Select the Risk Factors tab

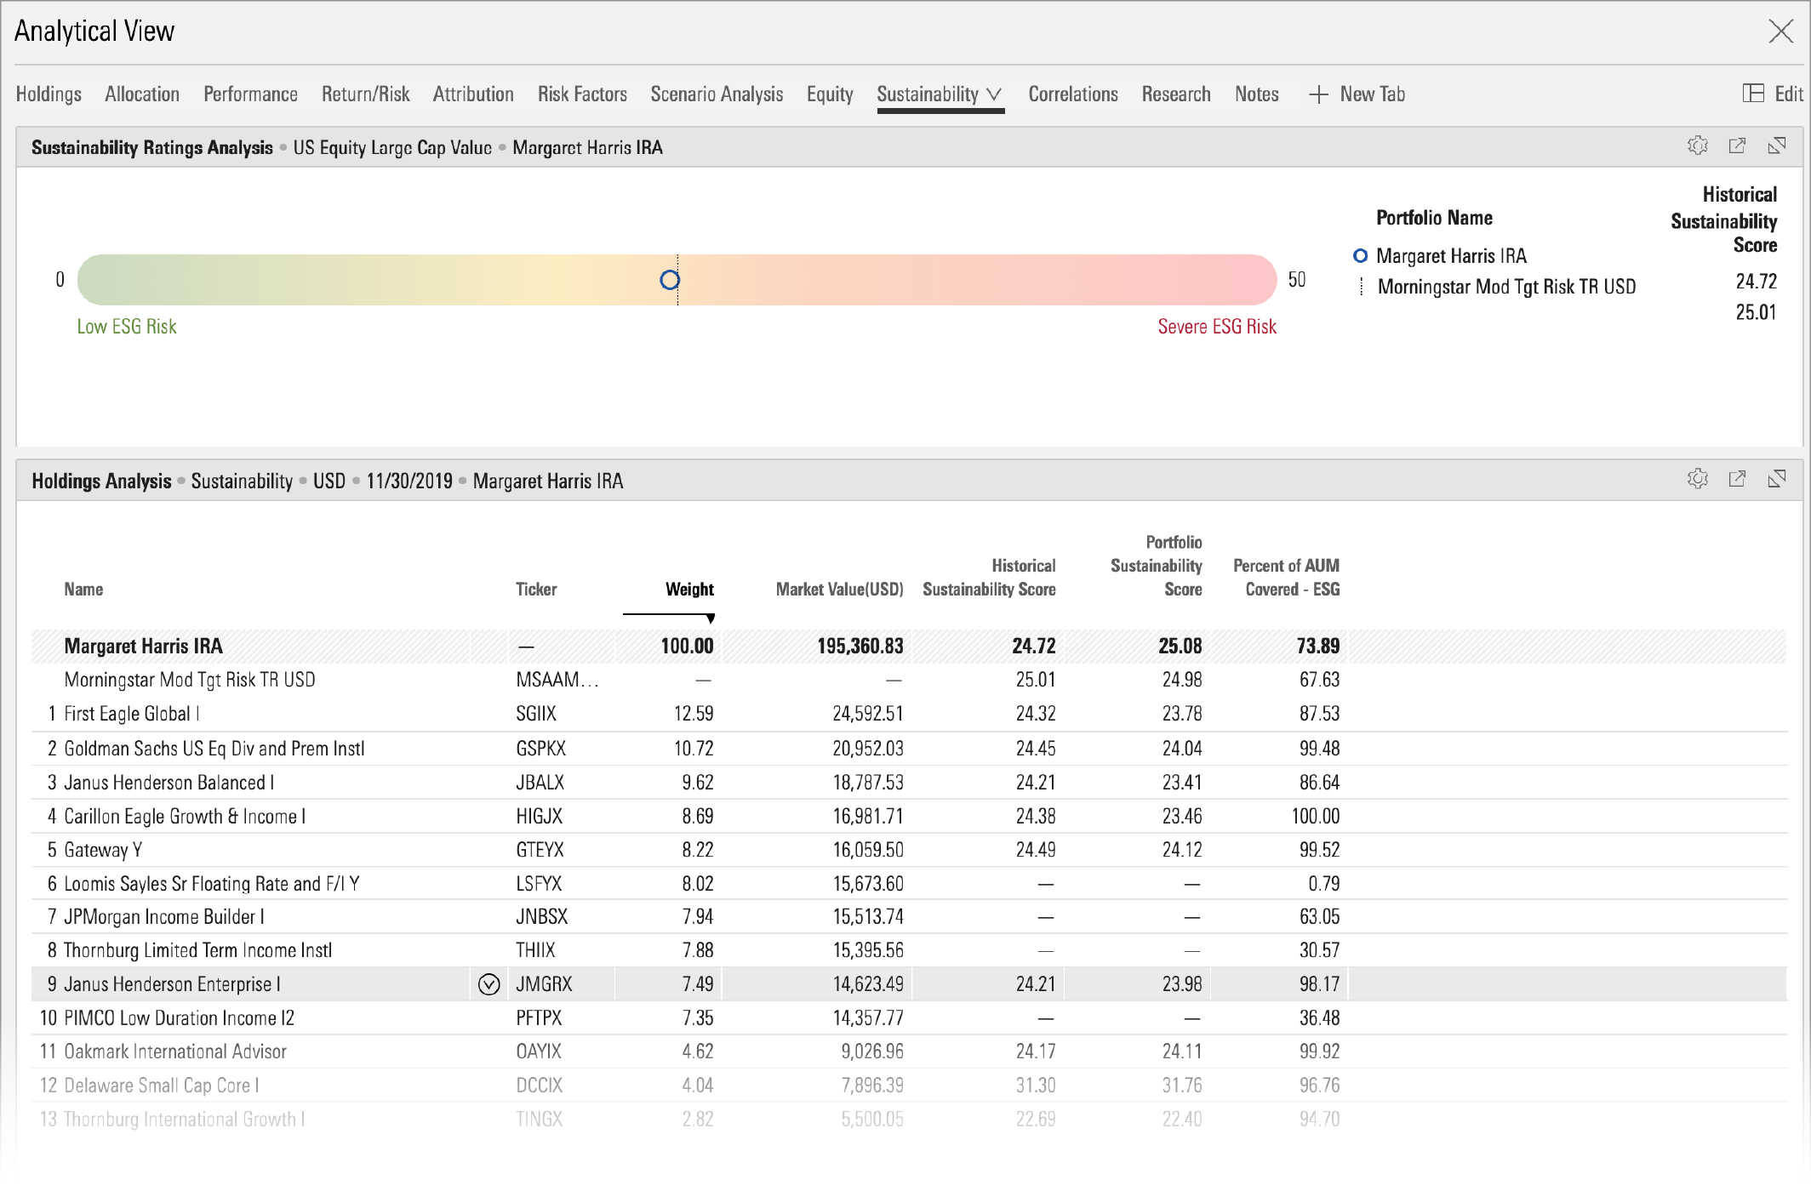click(582, 94)
